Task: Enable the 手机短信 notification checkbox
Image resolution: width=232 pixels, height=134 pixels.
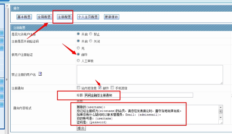Action: (x=112, y=88)
